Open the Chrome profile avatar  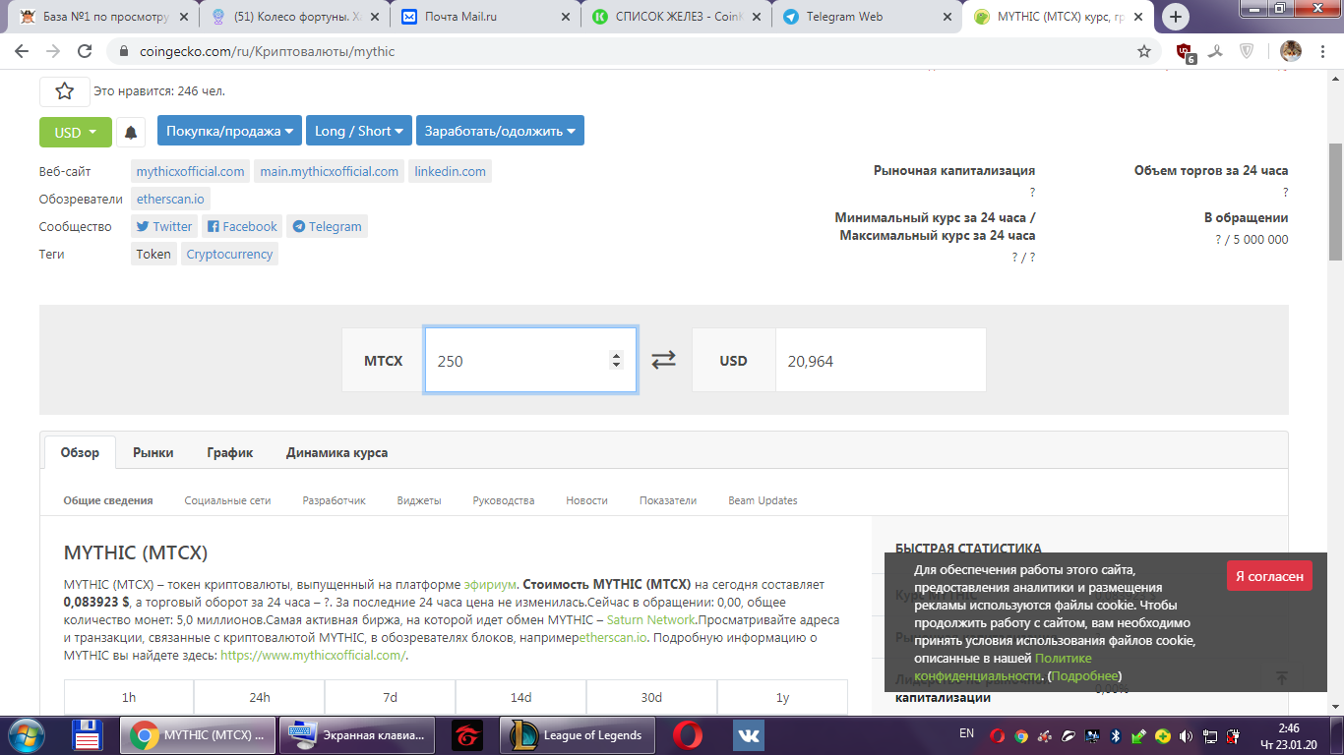[x=1291, y=51]
